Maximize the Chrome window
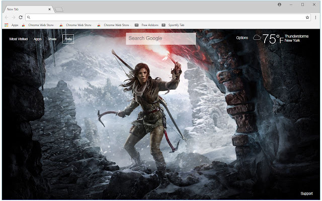322x201 pixels. point(302,5)
